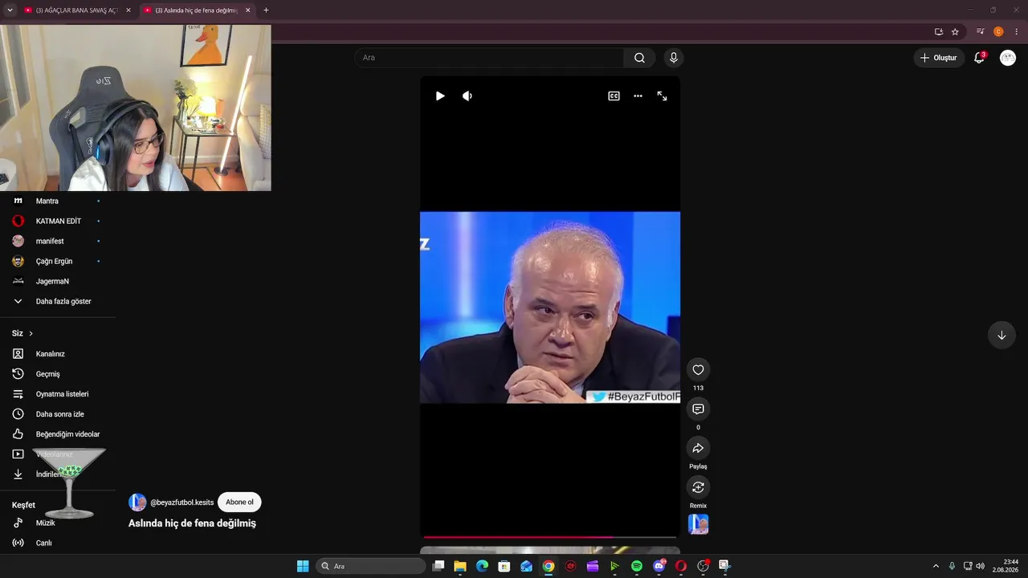Install app from the address bar icon

click(939, 32)
